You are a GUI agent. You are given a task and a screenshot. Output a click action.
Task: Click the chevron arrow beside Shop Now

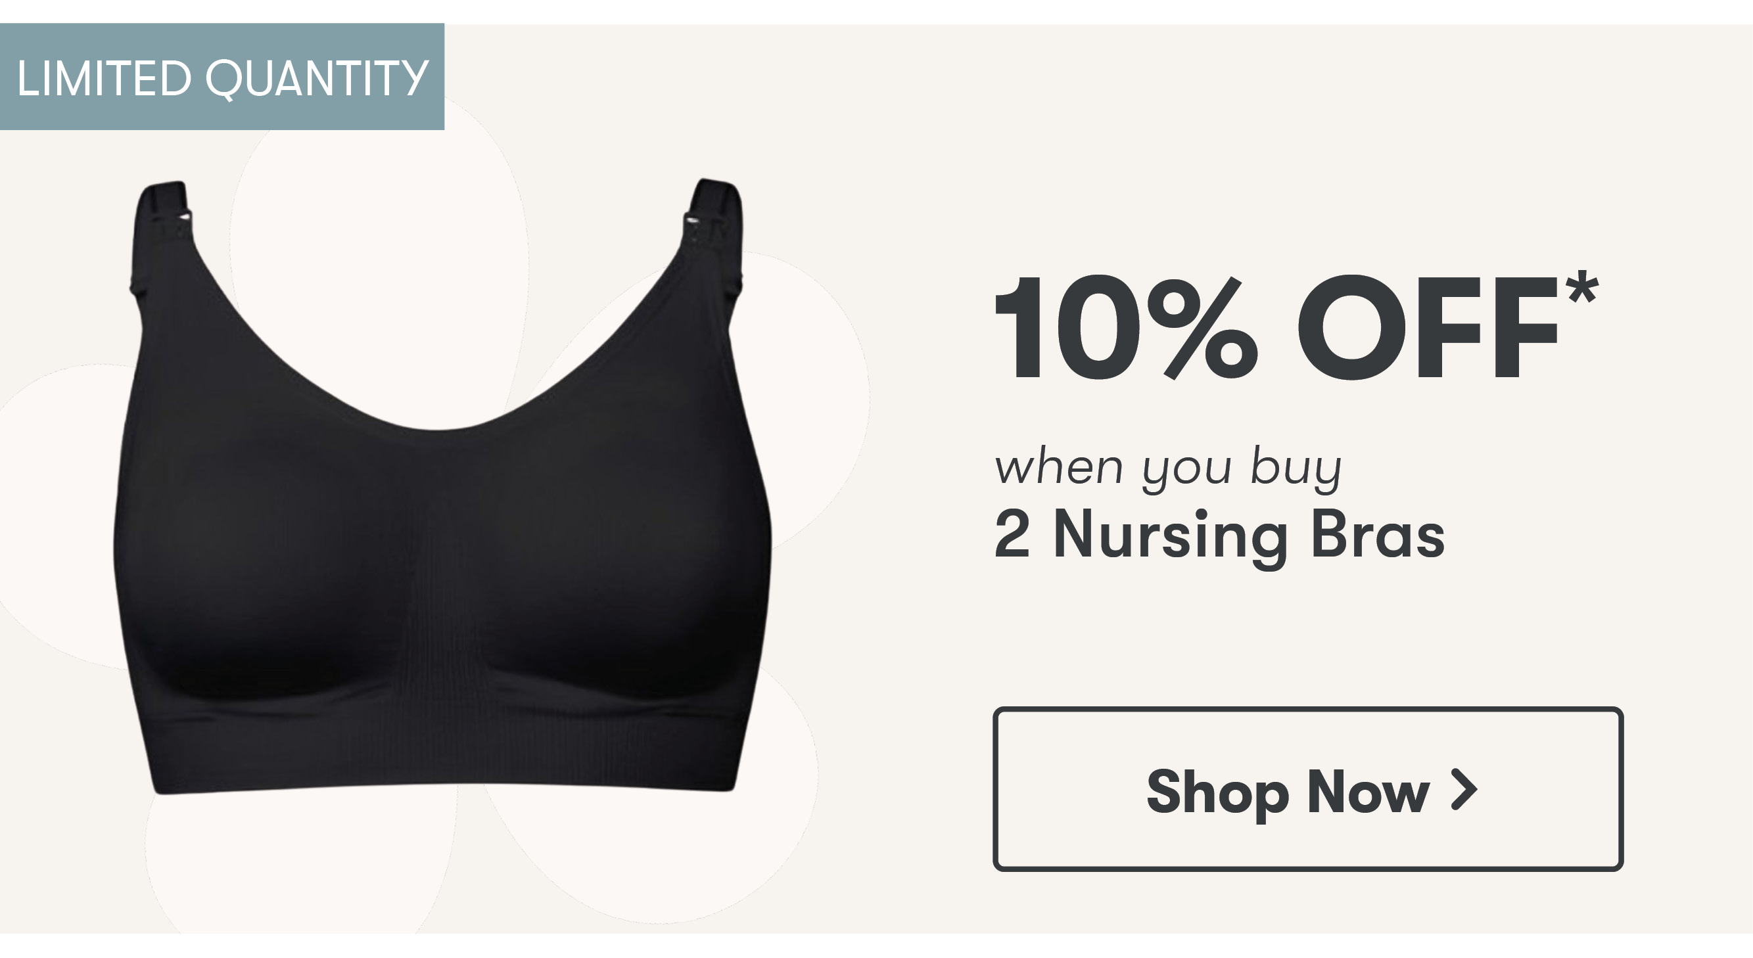click(1463, 790)
